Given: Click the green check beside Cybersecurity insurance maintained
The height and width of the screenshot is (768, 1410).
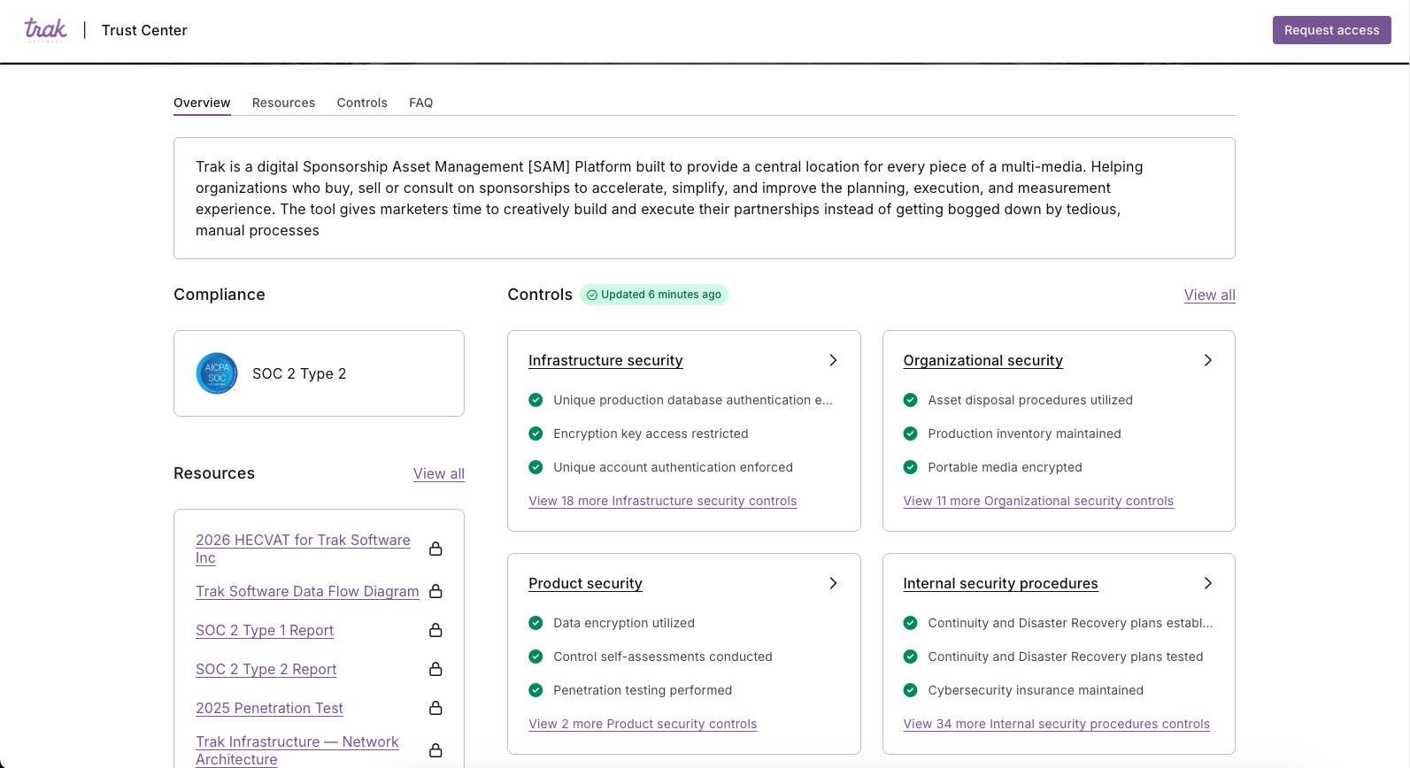Looking at the screenshot, I should [x=910, y=690].
